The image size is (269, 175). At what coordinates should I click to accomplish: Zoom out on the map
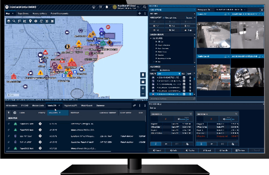[143, 94]
